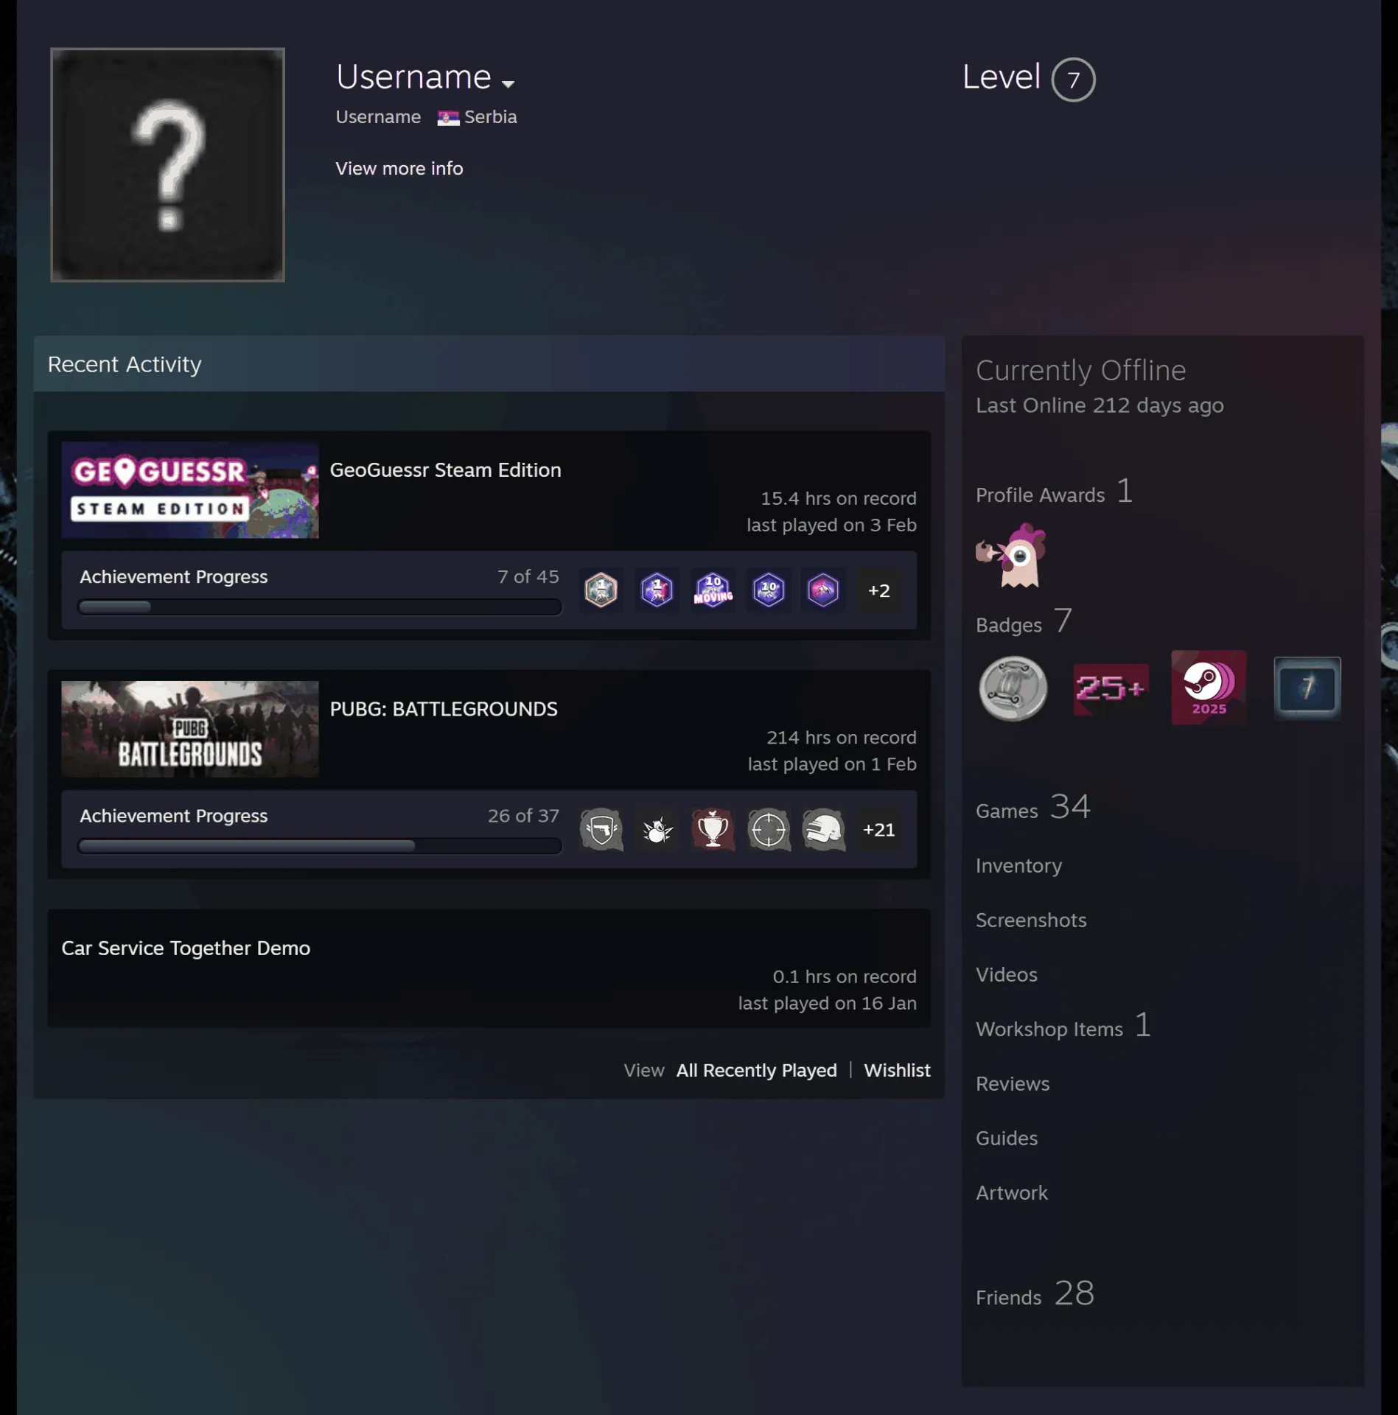This screenshot has width=1398, height=1415.
Task: Click the grey hexagon GeoGuessr achievement icon
Action: click(601, 590)
